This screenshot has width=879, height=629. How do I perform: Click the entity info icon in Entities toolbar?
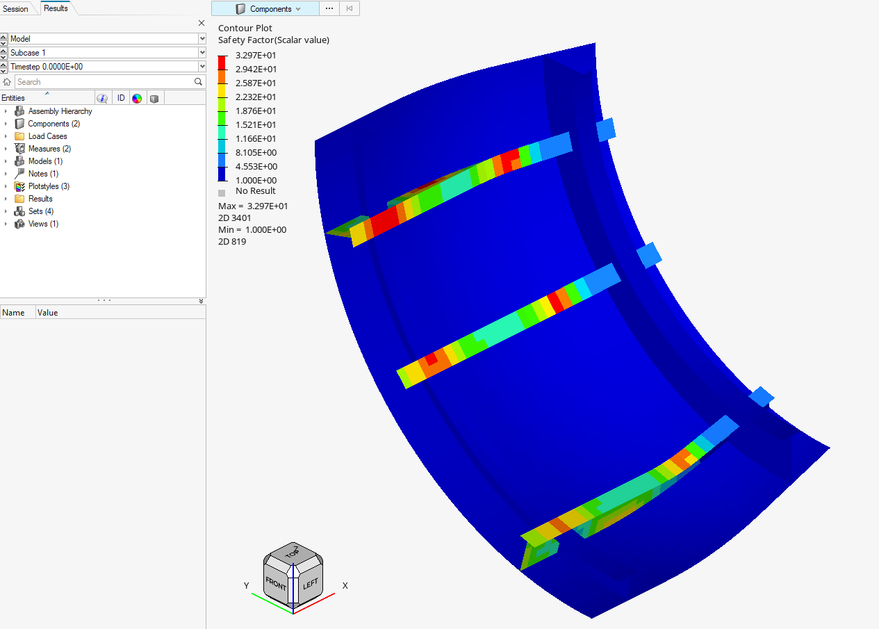click(102, 97)
